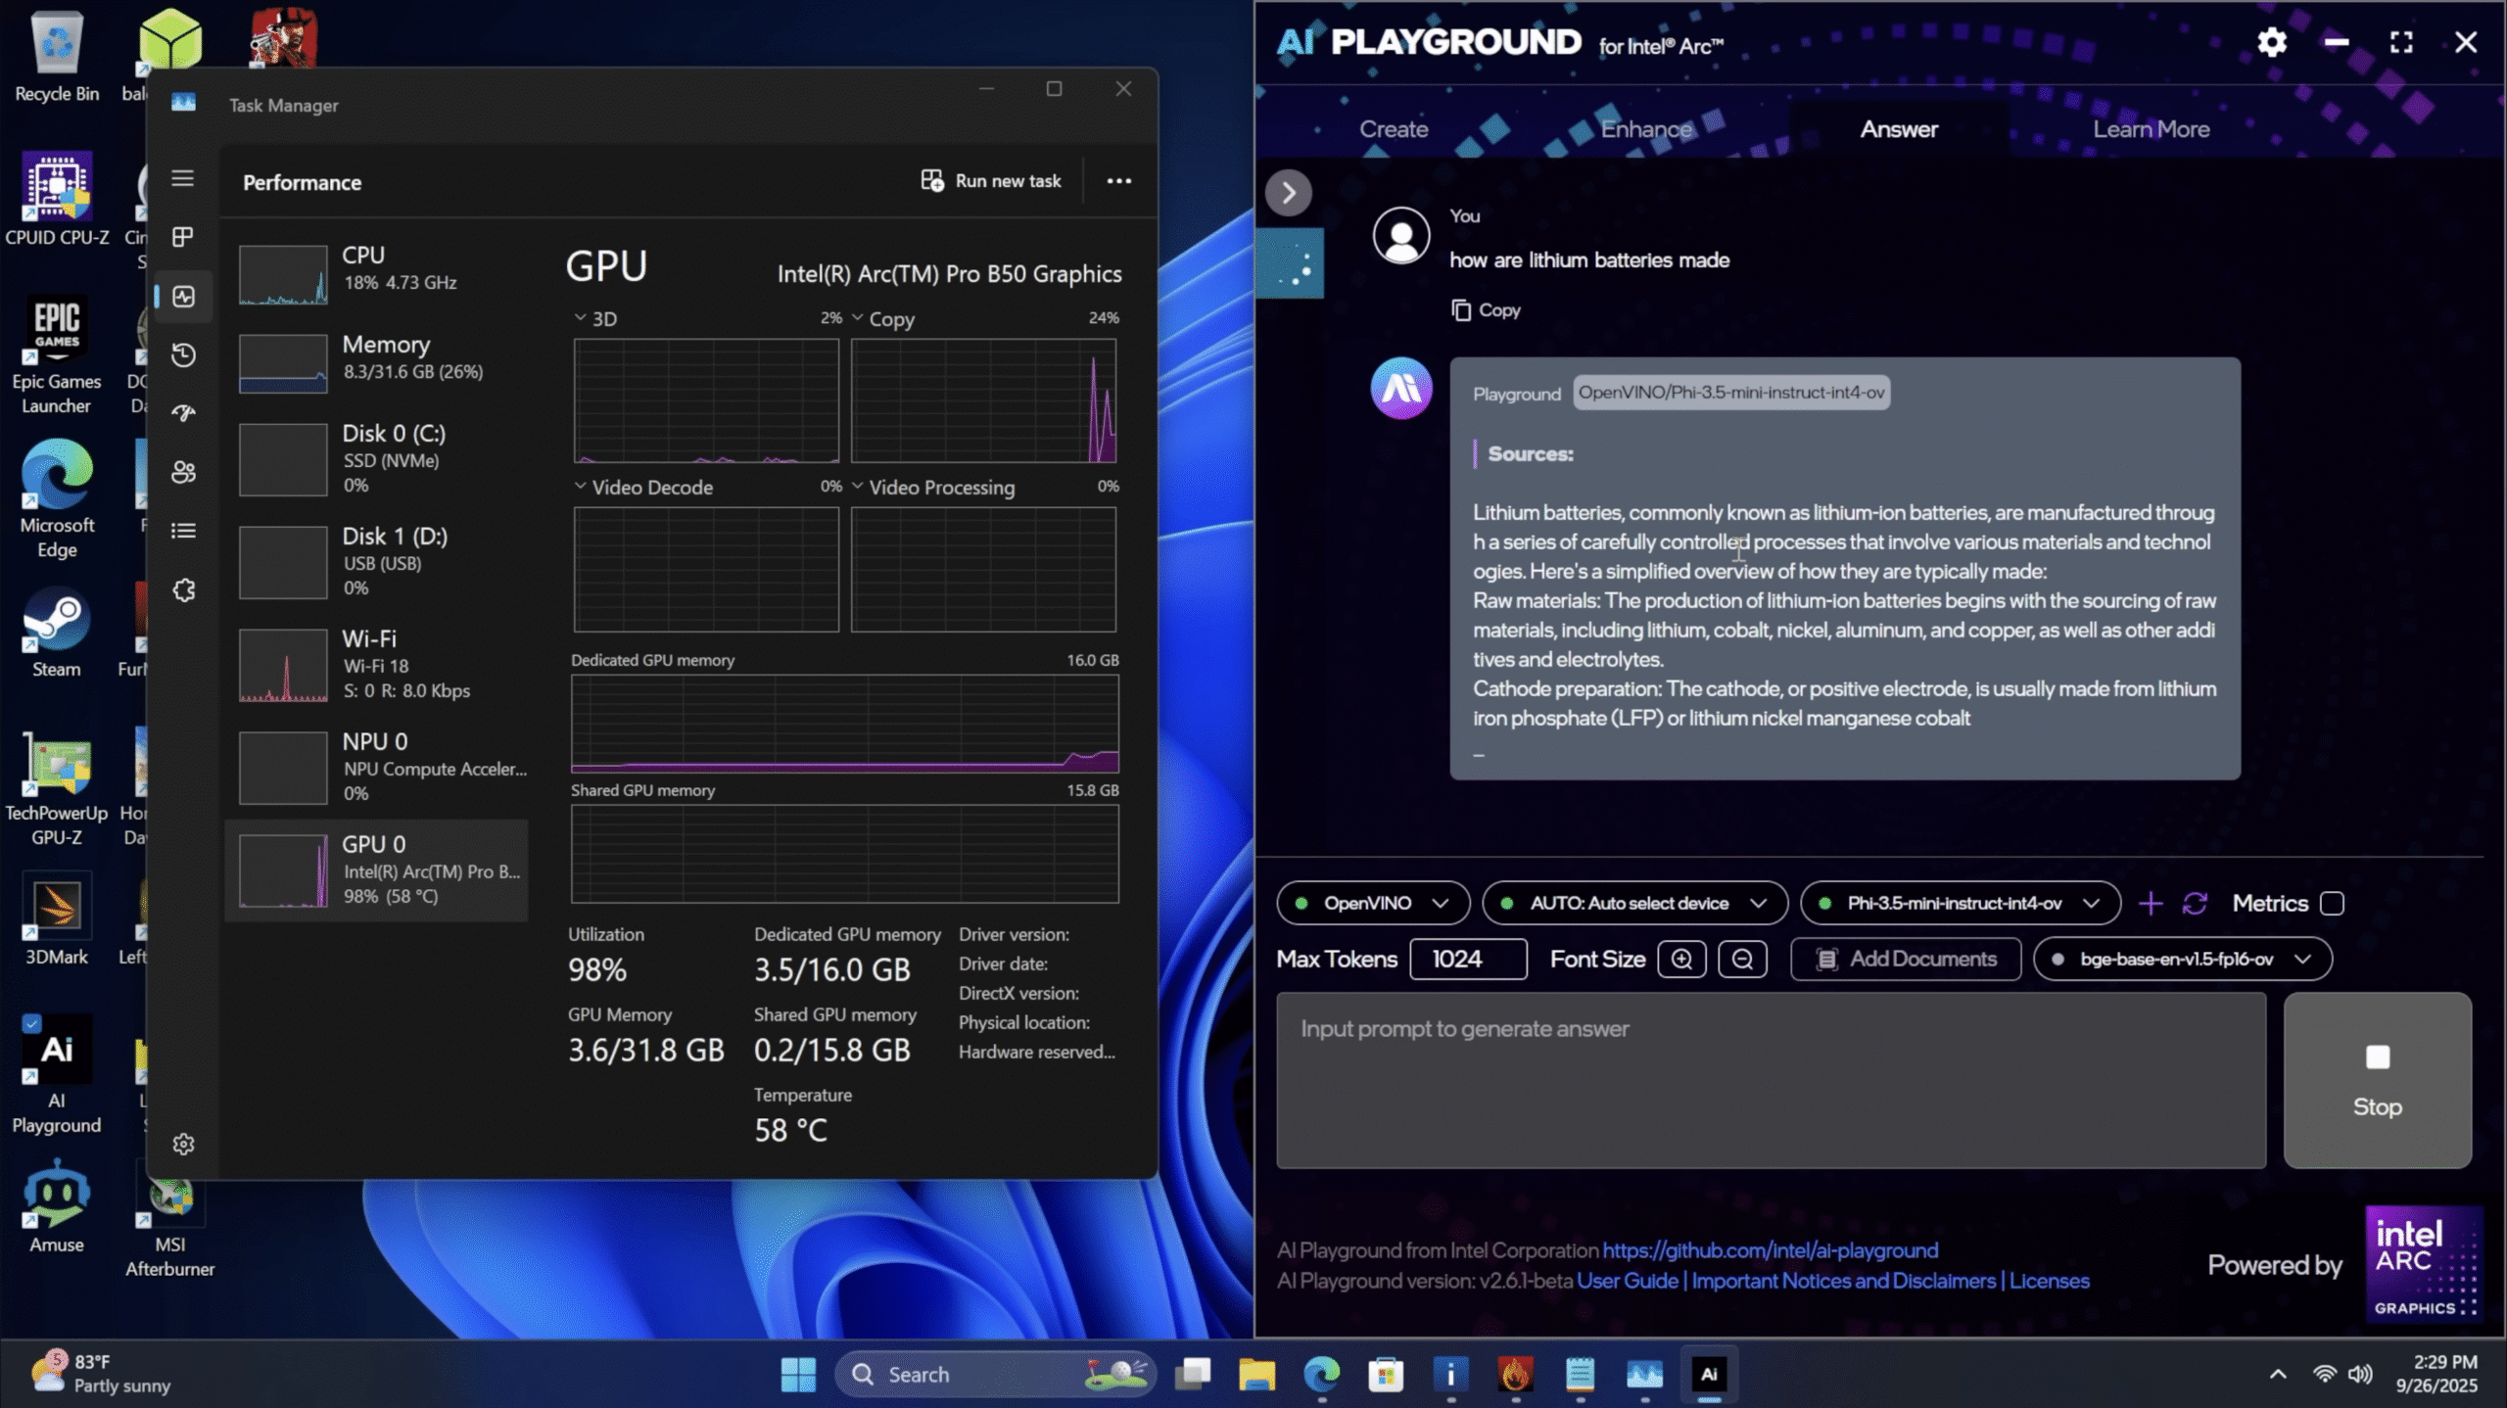Open Services icon in Task Manager sidebar
Image resolution: width=2507 pixels, height=1408 pixels.
pyautogui.click(x=183, y=589)
